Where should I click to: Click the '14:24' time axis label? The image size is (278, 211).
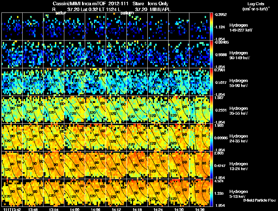(158, 209)
